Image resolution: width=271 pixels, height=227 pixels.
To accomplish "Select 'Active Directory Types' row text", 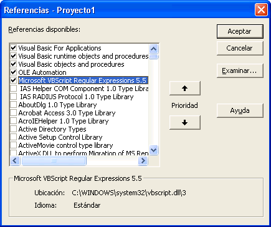I will [52, 129].
